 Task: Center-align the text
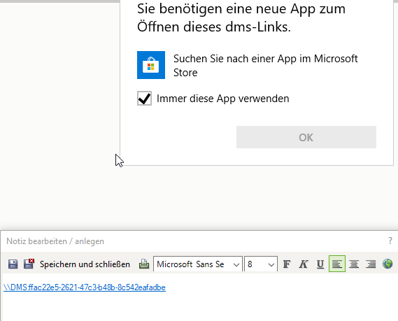click(x=354, y=264)
